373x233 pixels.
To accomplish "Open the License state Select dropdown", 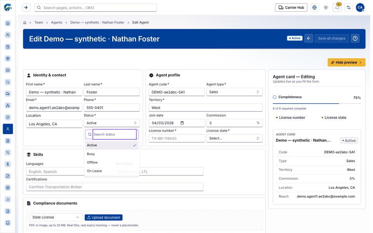I will coord(234,138).
